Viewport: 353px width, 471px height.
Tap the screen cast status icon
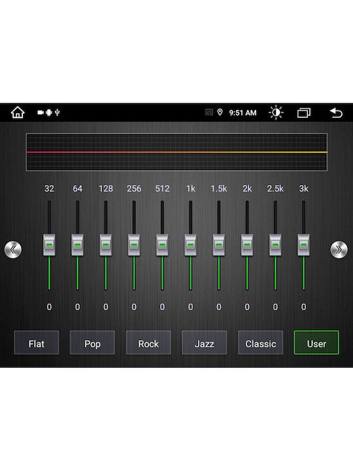click(209, 113)
